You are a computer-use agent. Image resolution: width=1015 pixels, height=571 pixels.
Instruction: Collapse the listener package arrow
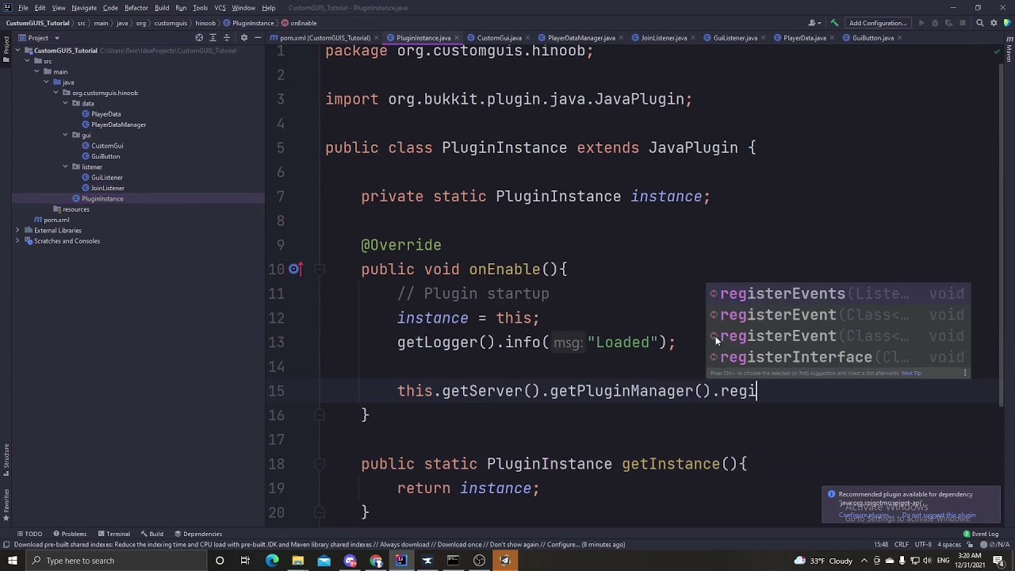(65, 167)
